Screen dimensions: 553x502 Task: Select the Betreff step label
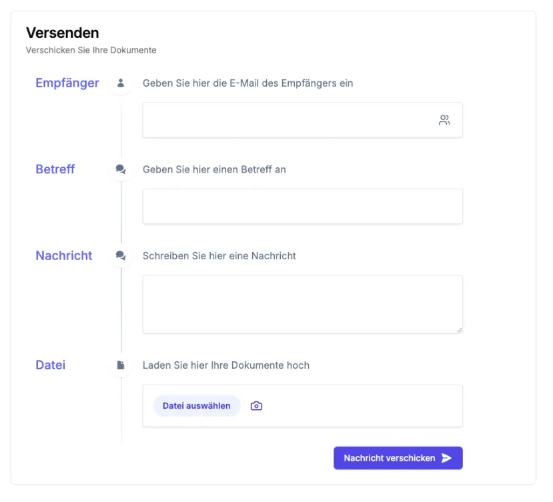click(x=55, y=169)
